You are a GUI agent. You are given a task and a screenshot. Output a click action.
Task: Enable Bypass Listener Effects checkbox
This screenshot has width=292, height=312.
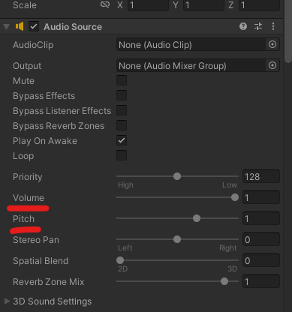click(x=122, y=110)
